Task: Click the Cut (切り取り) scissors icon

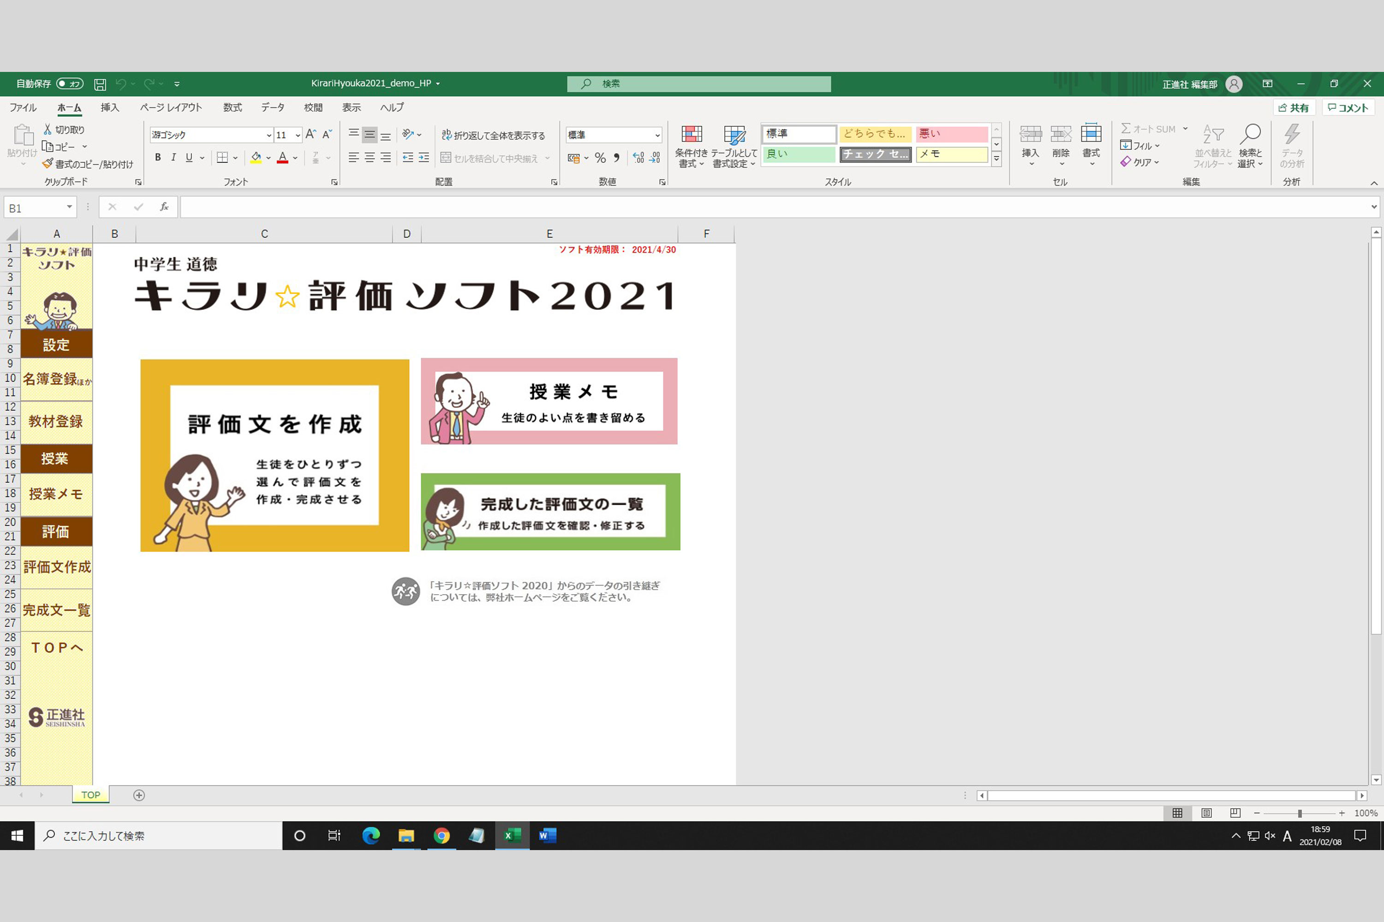Action: click(x=48, y=130)
